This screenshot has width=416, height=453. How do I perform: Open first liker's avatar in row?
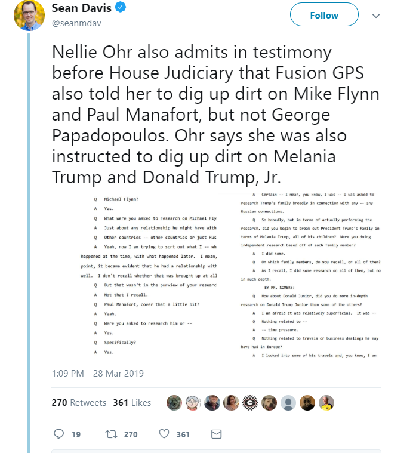(x=174, y=403)
